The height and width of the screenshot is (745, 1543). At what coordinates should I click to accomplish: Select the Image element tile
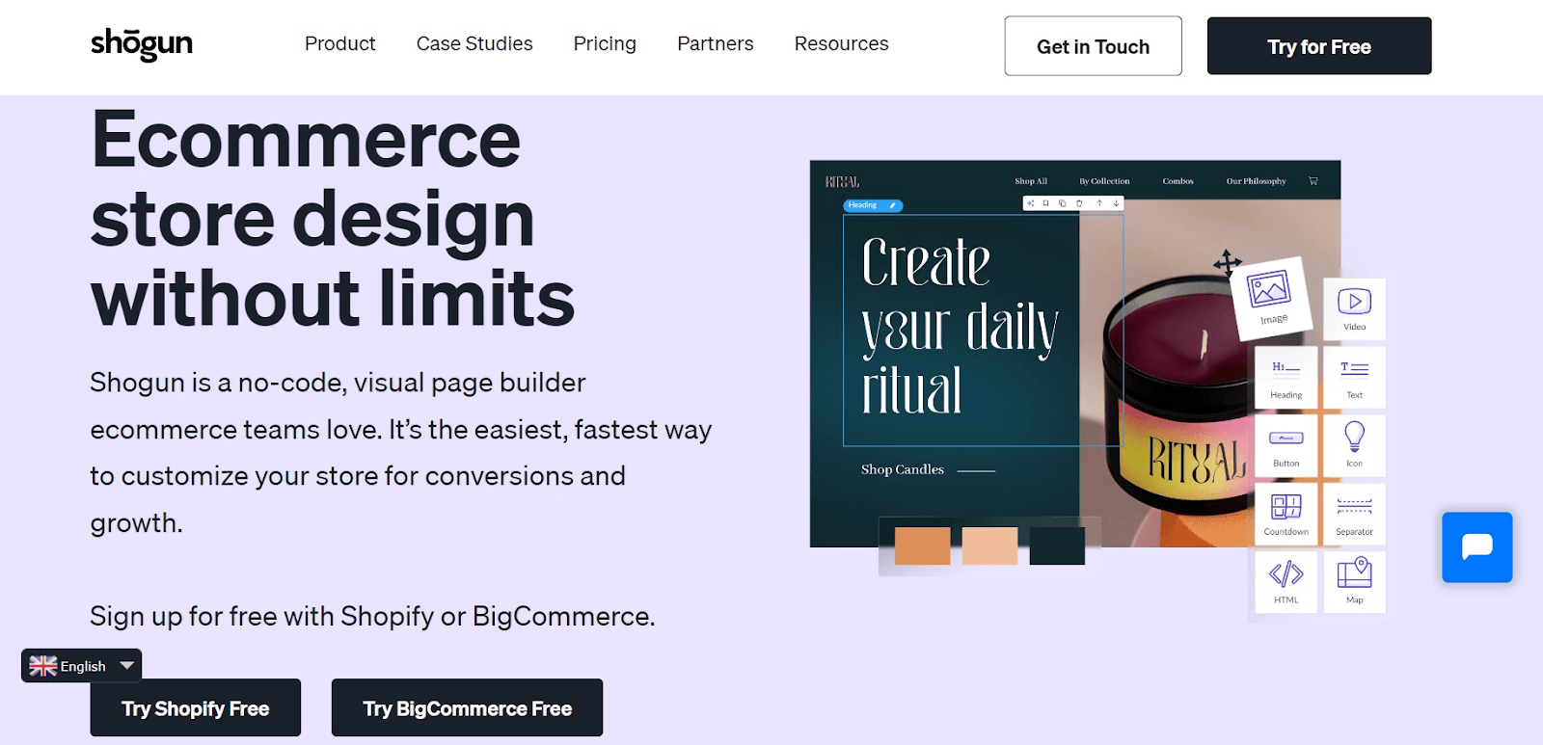(x=1270, y=297)
